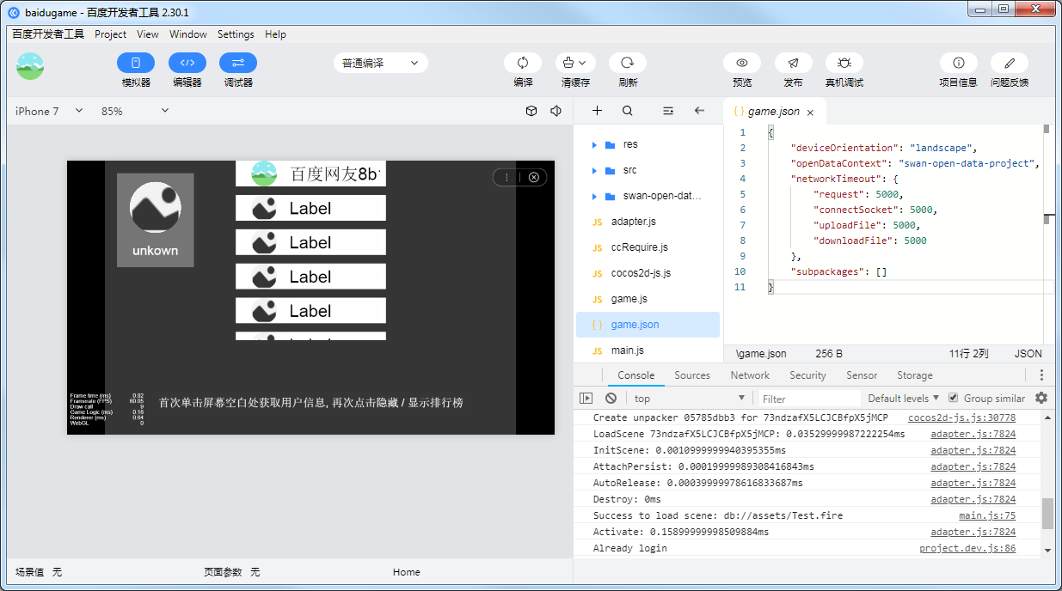The width and height of the screenshot is (1062, 591).
Task: Open the Window menu
Action: tap(188, 34)
